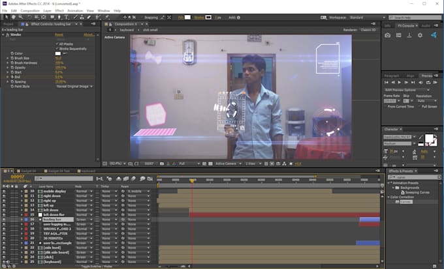Screen dimensions: 444x269
Task: Click the Video Copilot logo icon
Action: click(x=434, y=35)
